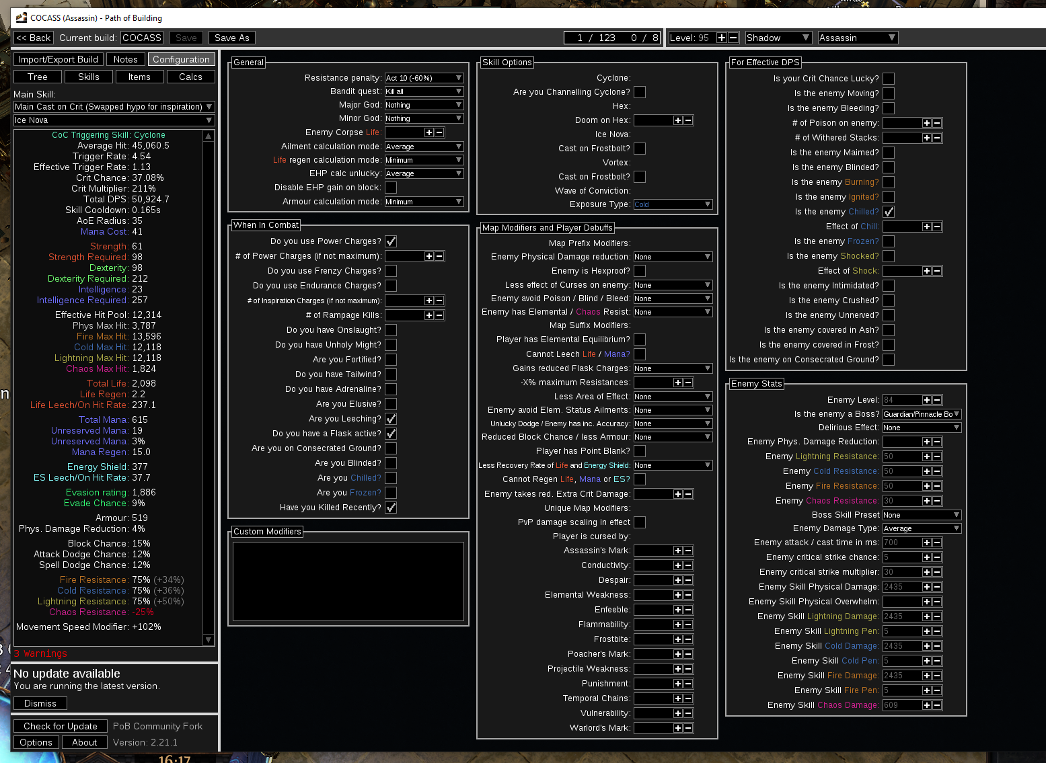Screen dimensions: 1046x763
Task: Click the Current build name field
Action: coord(142,38)
